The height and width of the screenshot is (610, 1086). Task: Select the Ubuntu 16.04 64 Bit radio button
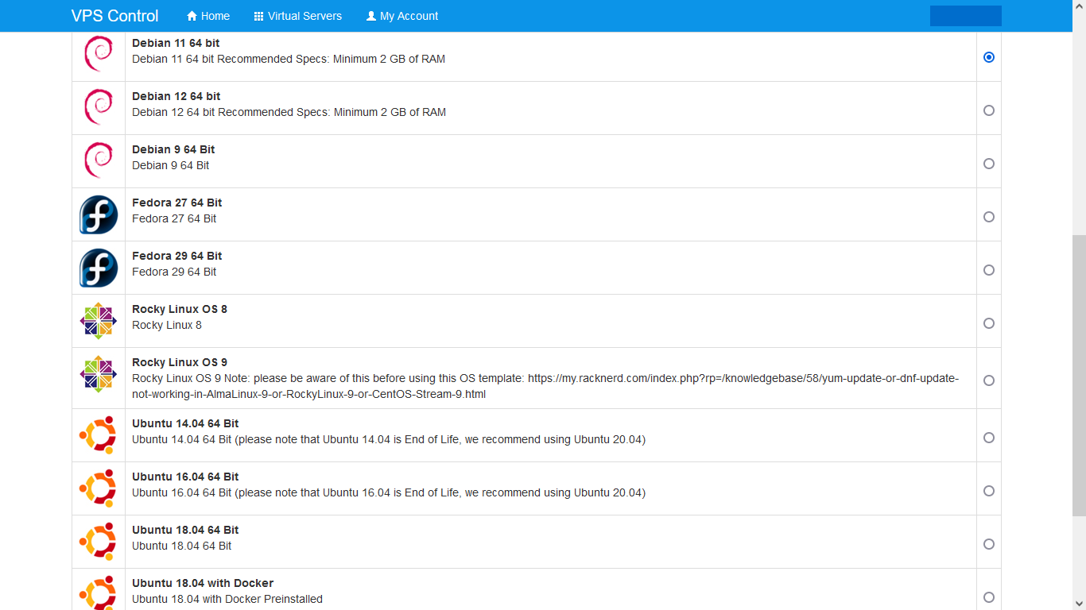click(x=988, y=491)
